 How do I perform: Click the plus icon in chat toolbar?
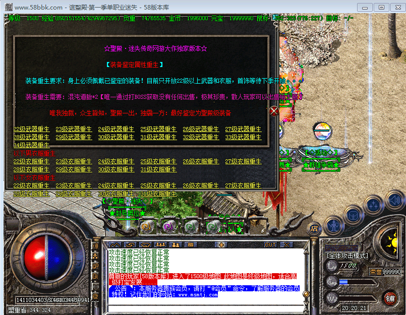coord(221,245)
